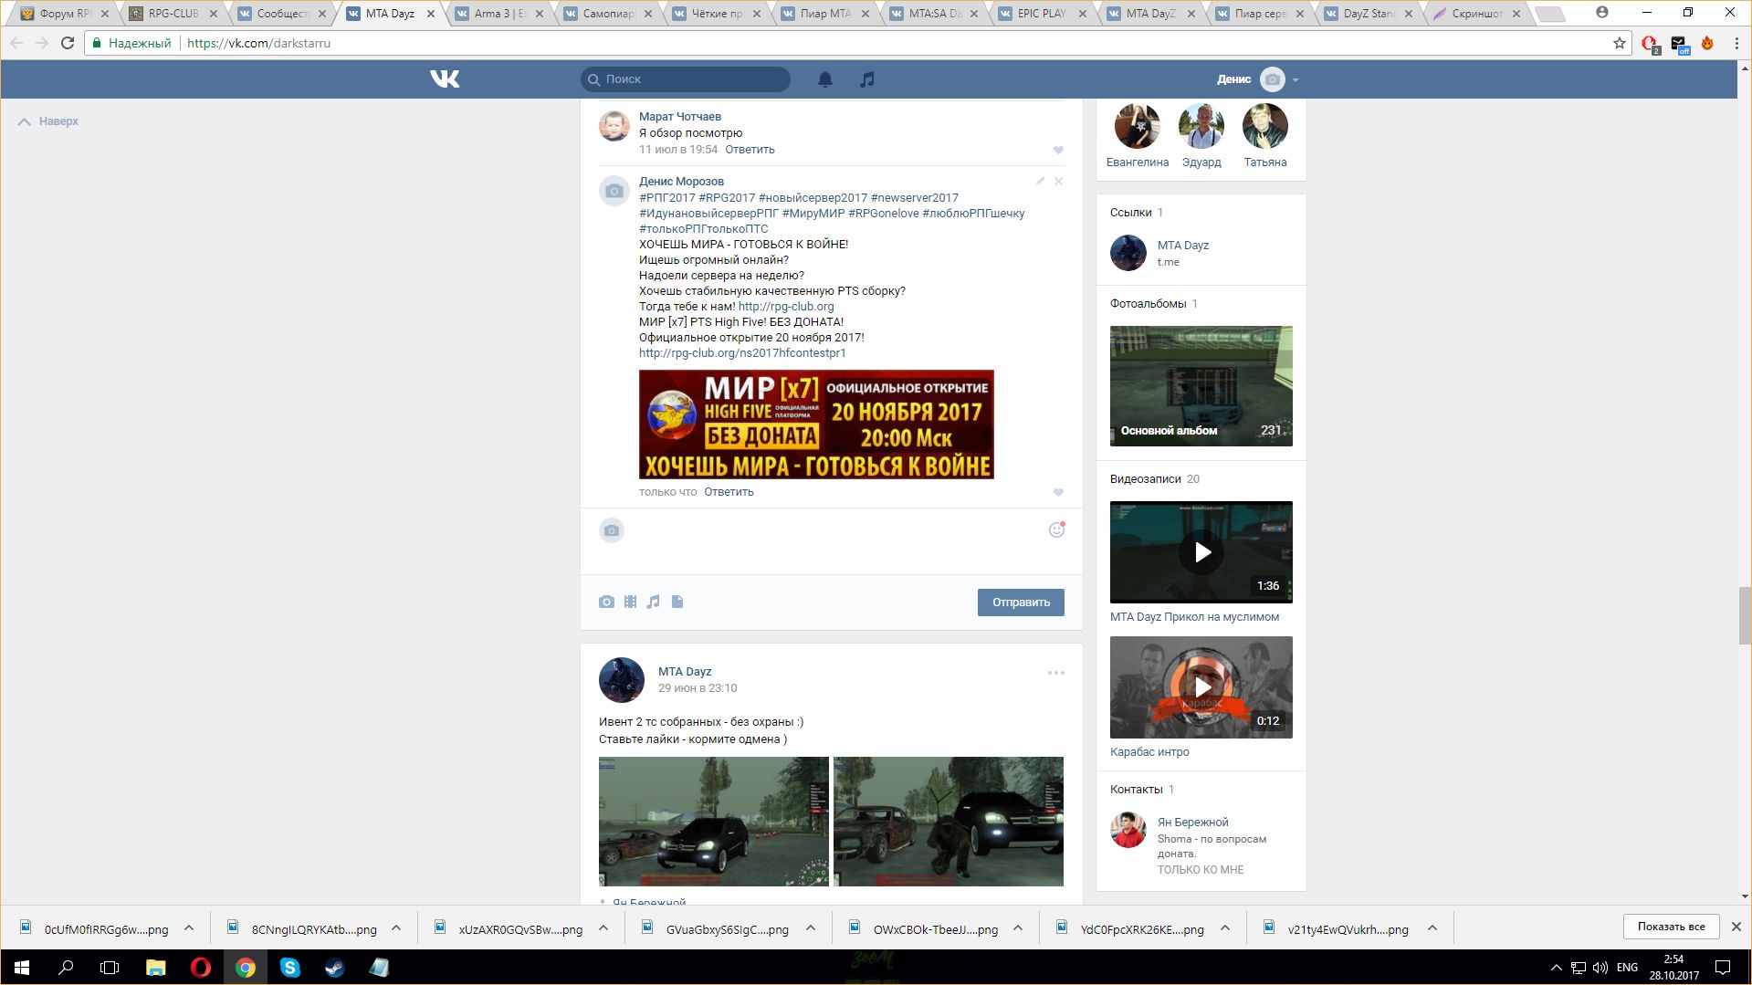Click the VK logo home icon
Image resolution: width=1752 pixels, height=985 pixels.
(445, 79)
